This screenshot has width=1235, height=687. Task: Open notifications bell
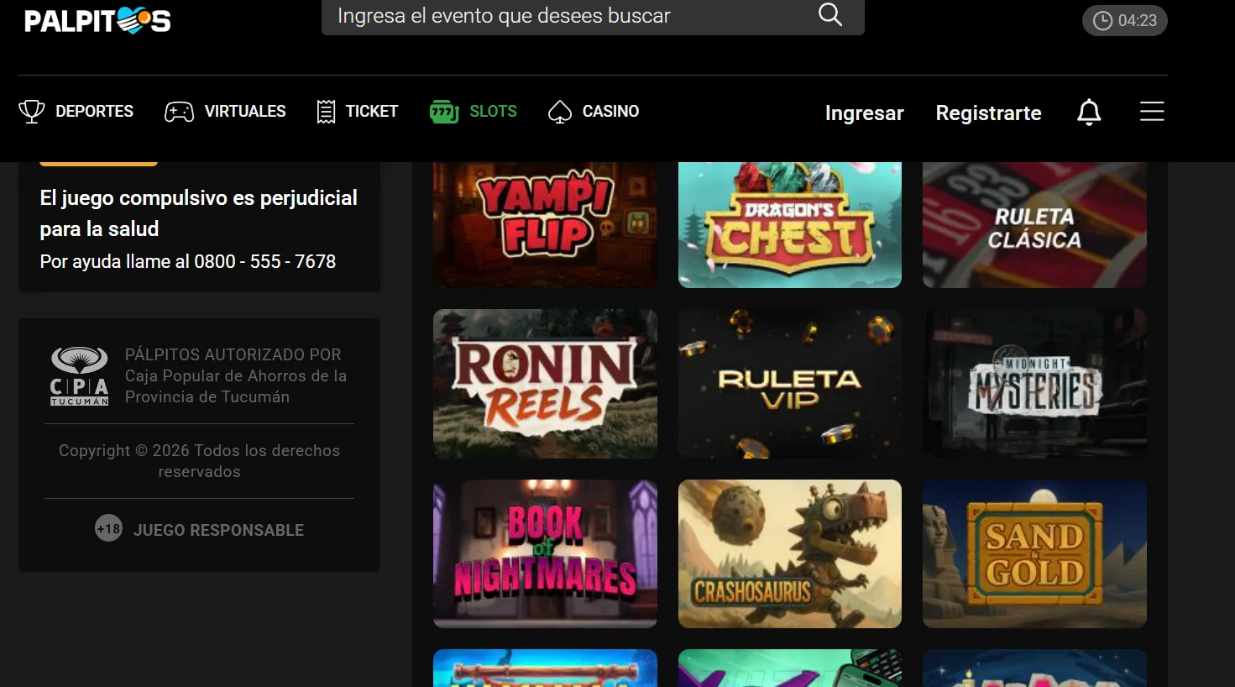[1089, 112]
